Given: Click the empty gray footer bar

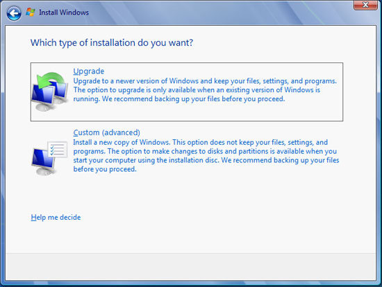Looking at the screenshot, I should [191, 266].
